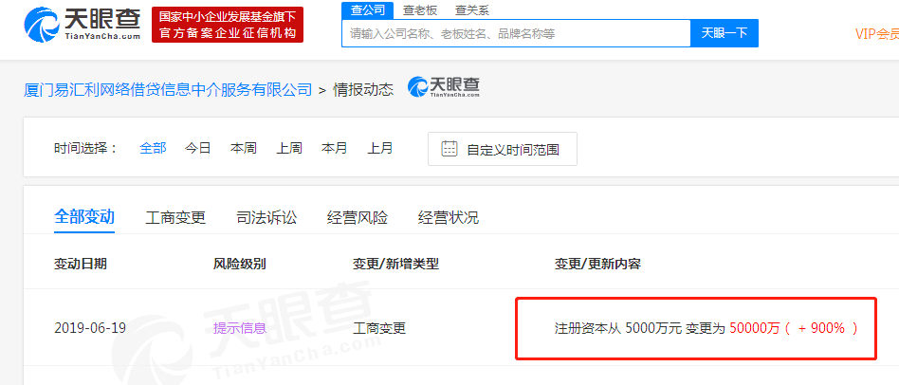Image resolution: width=899 pixels, height=385 pixels.
Task: Filter time by 上月
Action: click(380, 148)
